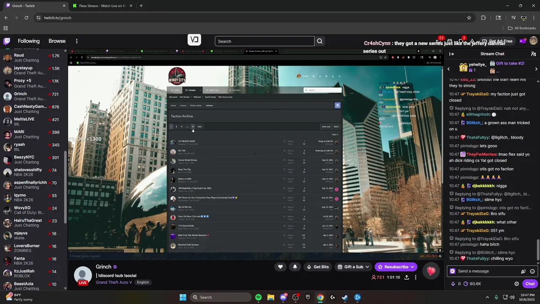This screenshot has width=540, height=304.
Task: Open LoversBurner channel in sidebar
Action: pos(34,248)
